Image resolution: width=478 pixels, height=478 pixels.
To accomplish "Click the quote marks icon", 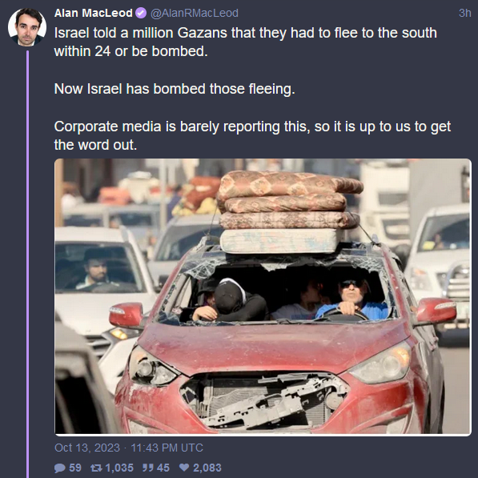I will (147, 468).
